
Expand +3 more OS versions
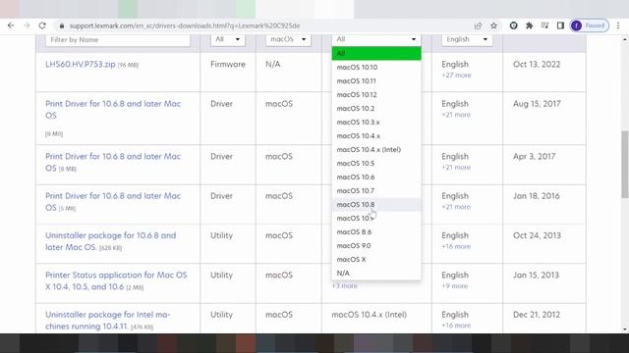pos(345,286)
